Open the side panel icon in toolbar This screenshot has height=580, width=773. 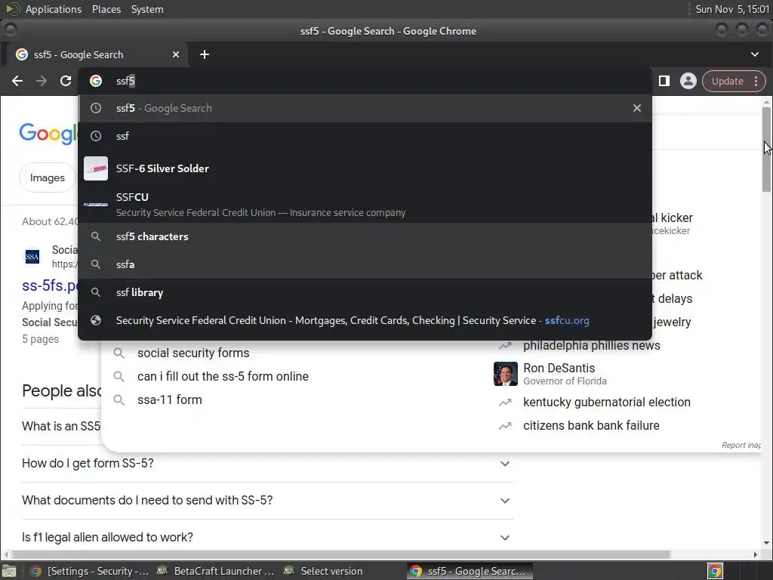[664, 81]
